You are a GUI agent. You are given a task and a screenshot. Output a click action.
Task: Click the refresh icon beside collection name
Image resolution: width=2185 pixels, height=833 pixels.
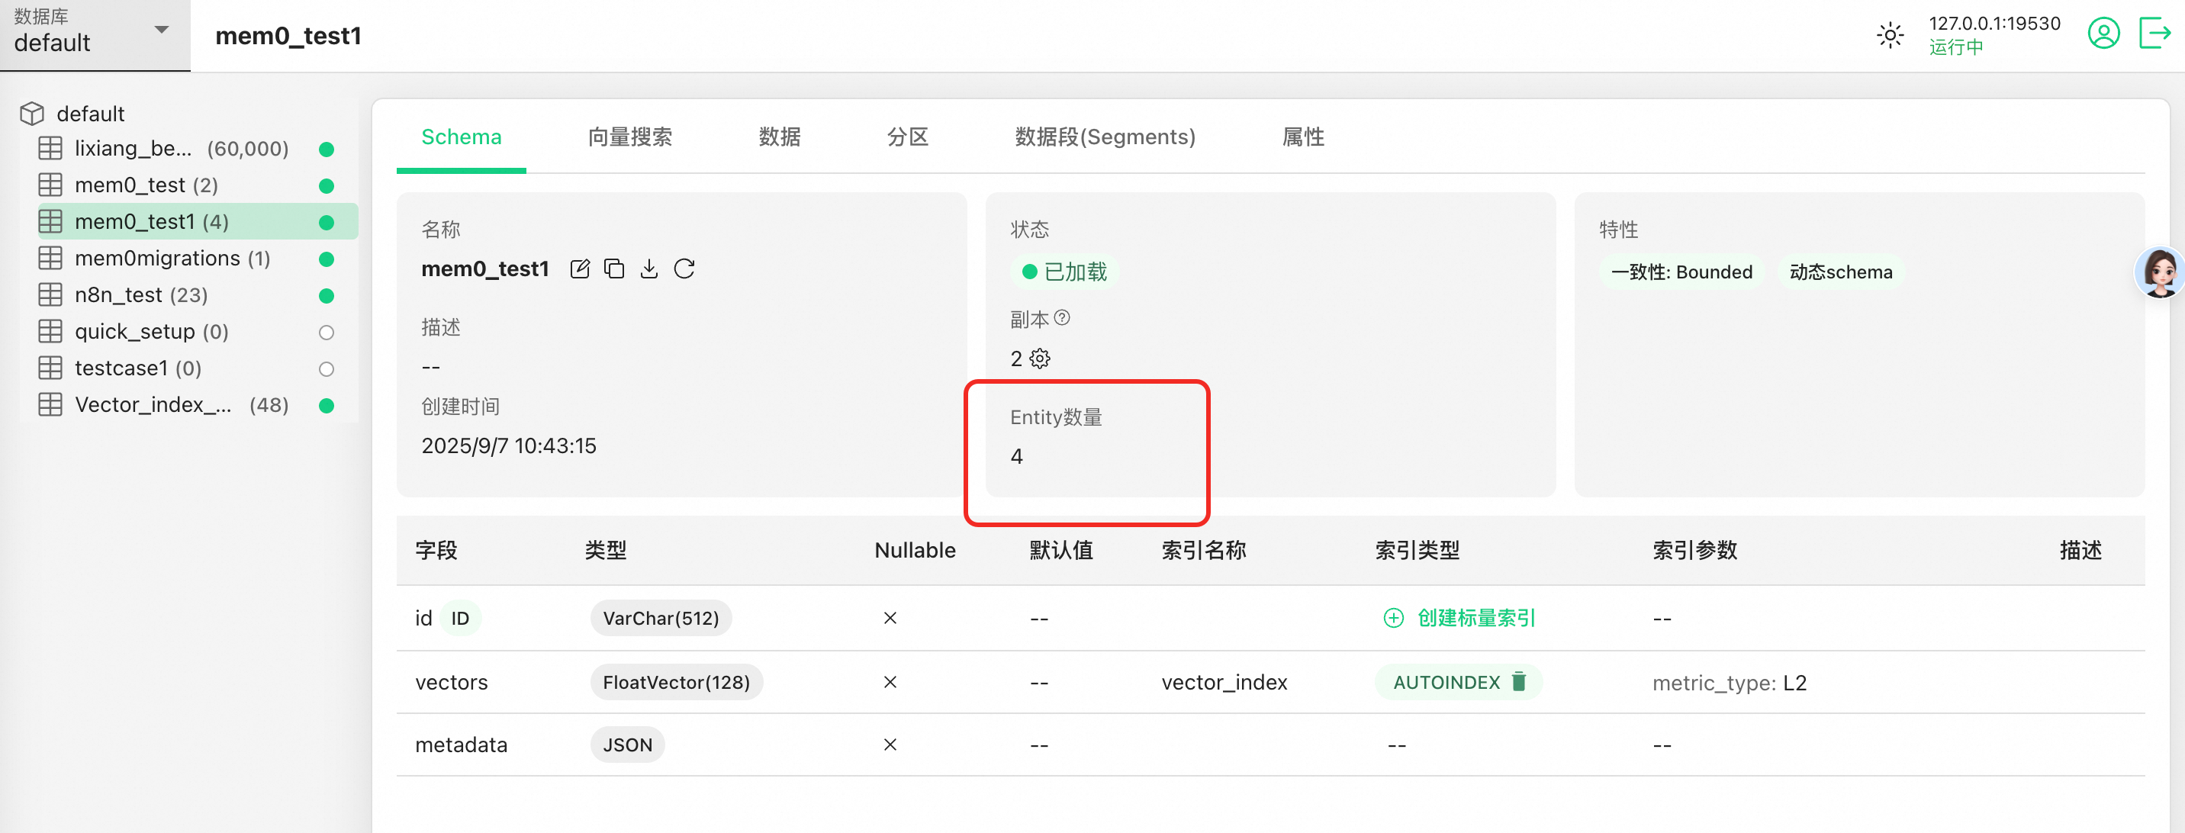click(684, 269)
